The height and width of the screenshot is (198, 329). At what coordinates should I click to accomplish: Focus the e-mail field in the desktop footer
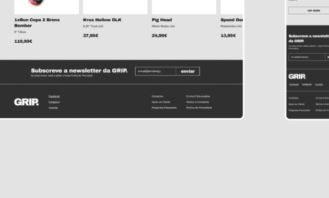pos(156,71)
